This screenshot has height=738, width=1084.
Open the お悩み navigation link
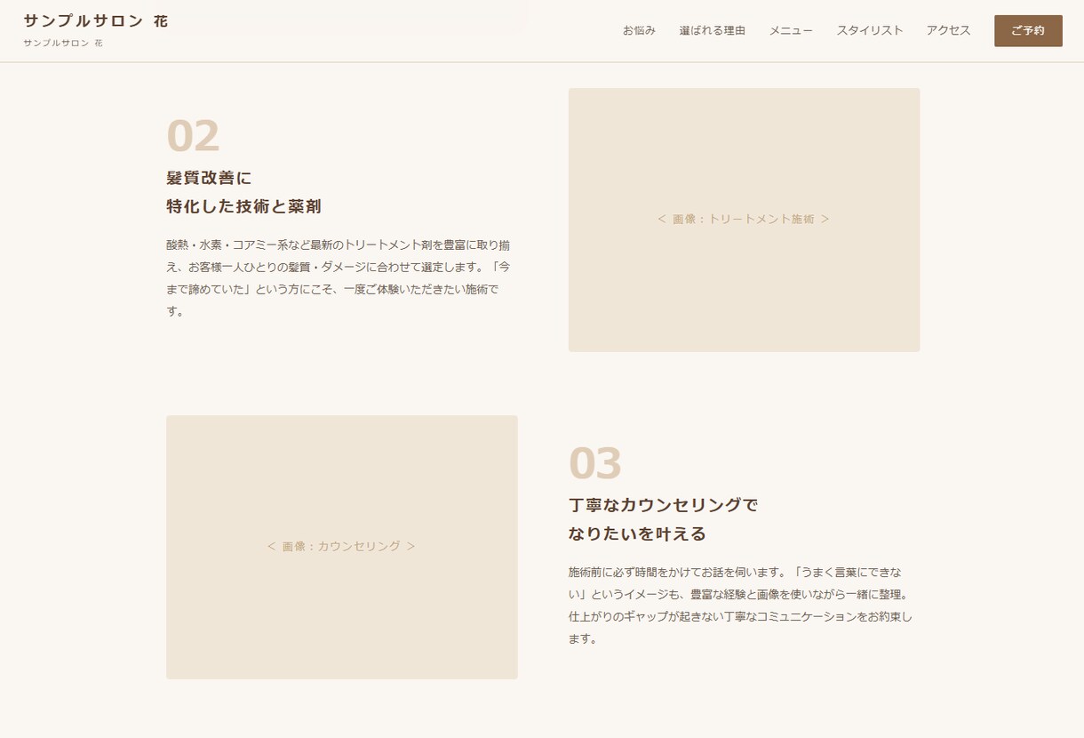click(x=639, y=30)
